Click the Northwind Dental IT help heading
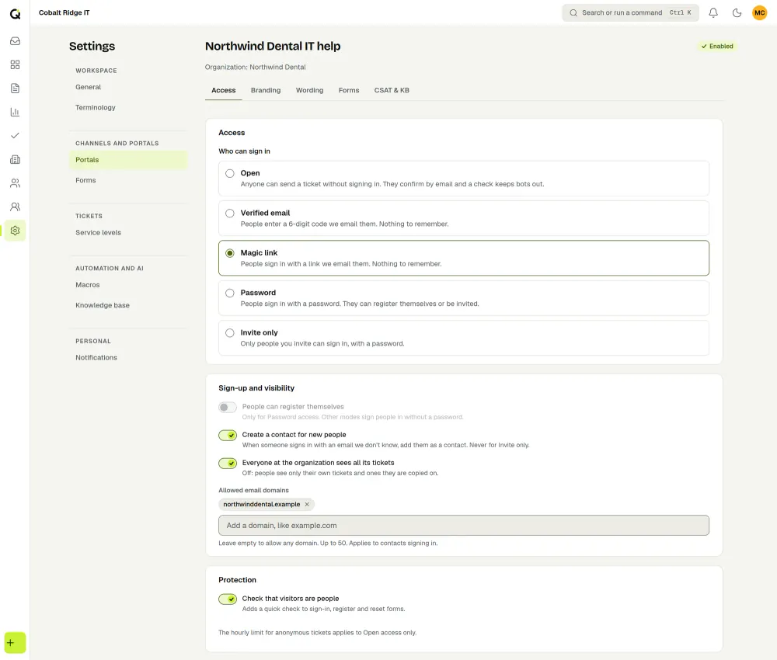Image resolution: width=777 pixels, height=660 pixels. pos(273,46)
